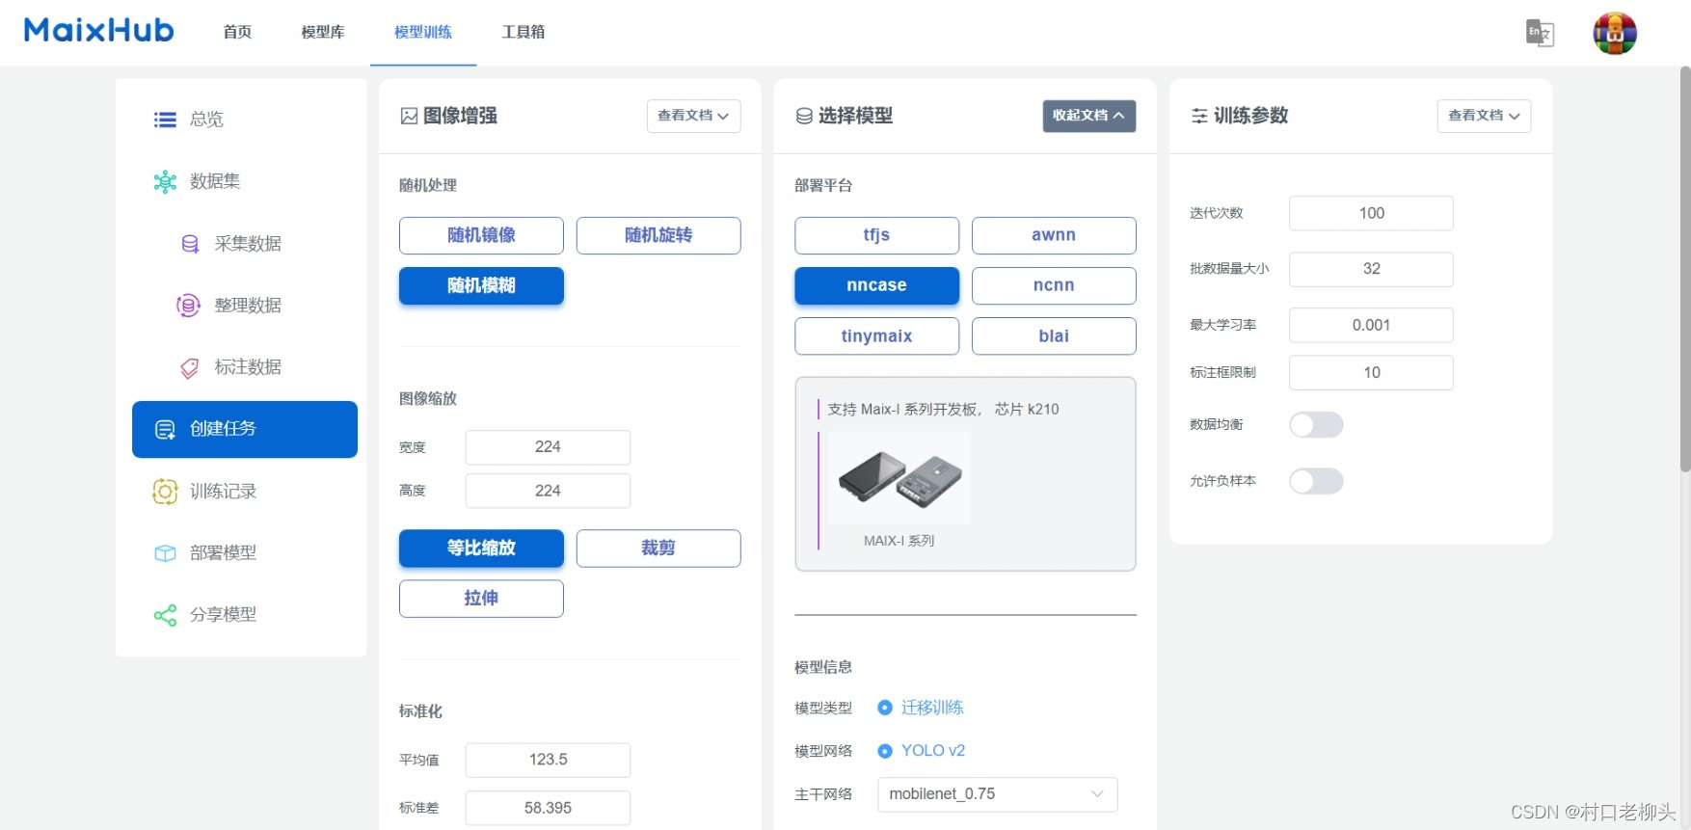Click the 整理数据 icon

[189, 306]
